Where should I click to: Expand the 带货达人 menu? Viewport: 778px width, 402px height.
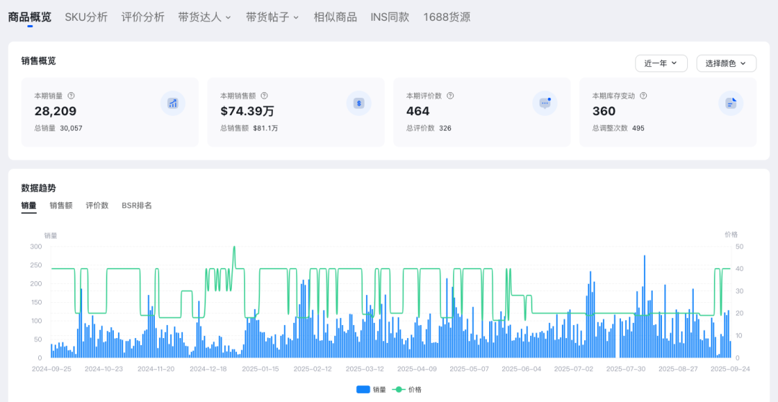[x=205, y=17]
